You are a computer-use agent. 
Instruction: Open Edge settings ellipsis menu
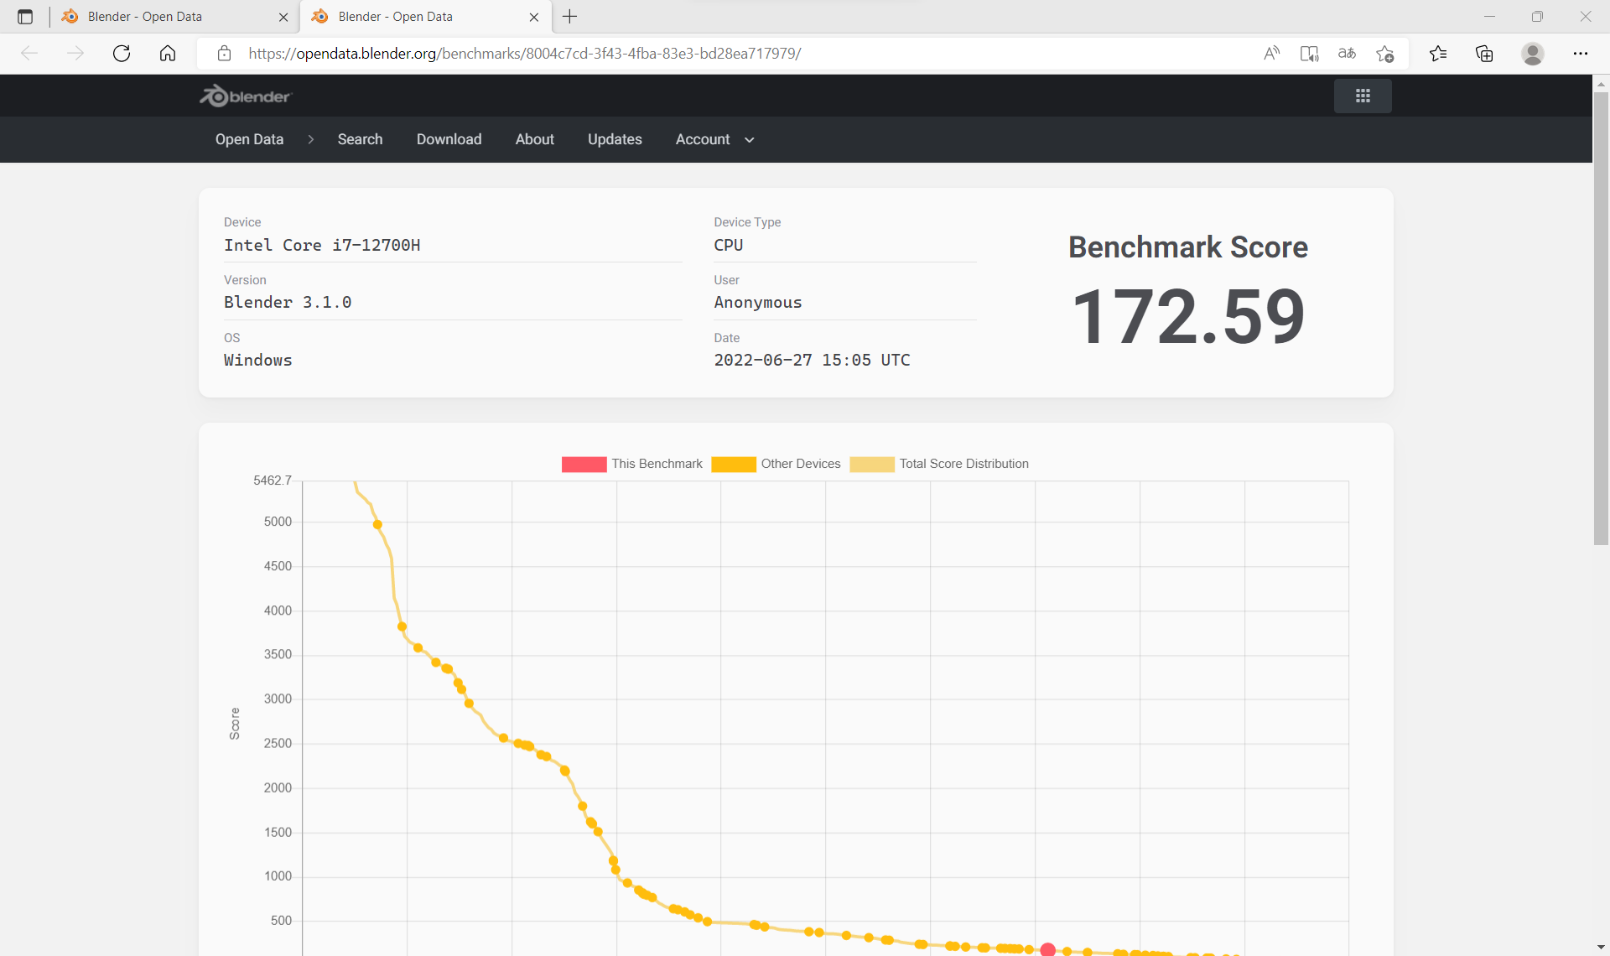[x=1581, y=54]
